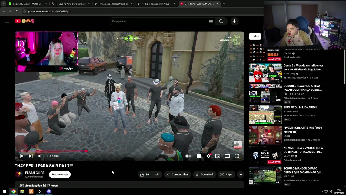
Task: Toggle subtitles/closed captions button
Action: coord(199,156)
